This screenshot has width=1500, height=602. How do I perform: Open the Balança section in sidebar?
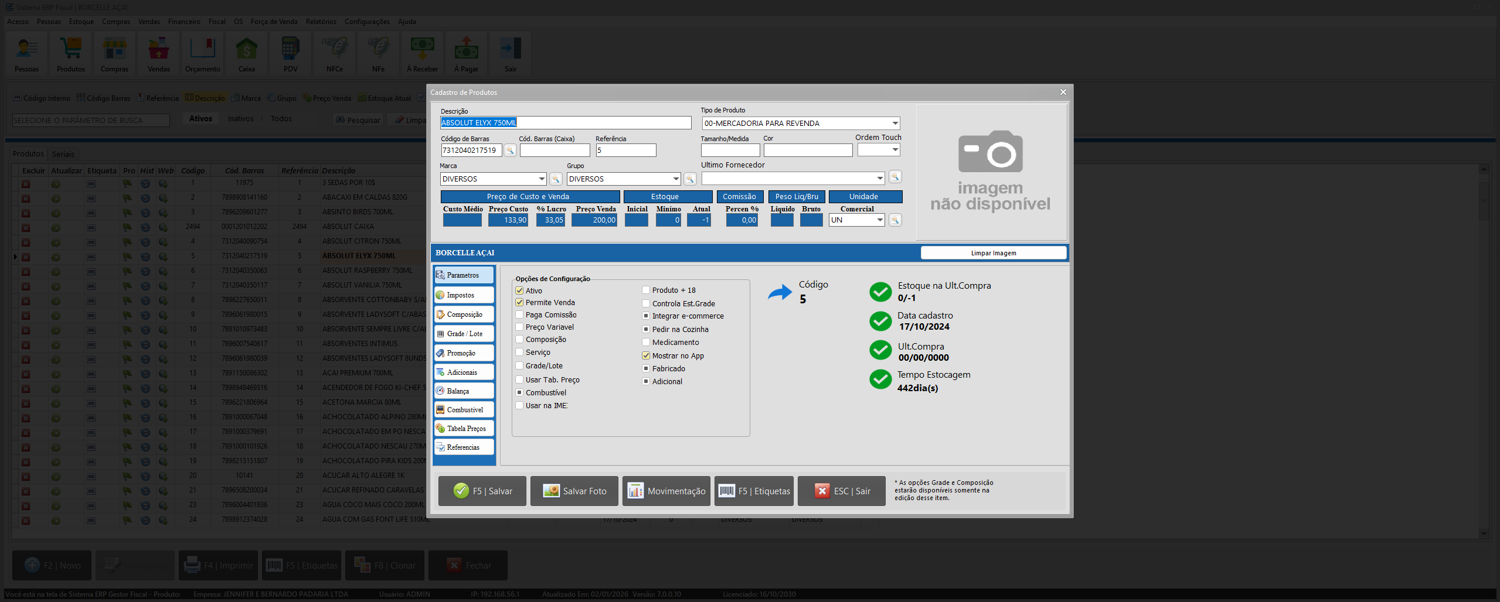tap(464, 391)
